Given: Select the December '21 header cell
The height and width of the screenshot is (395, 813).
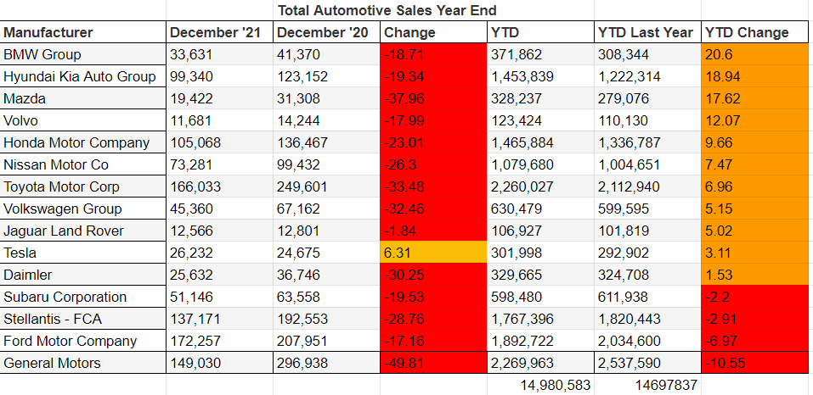Looking at the screenshot, I should pos(219,33).
